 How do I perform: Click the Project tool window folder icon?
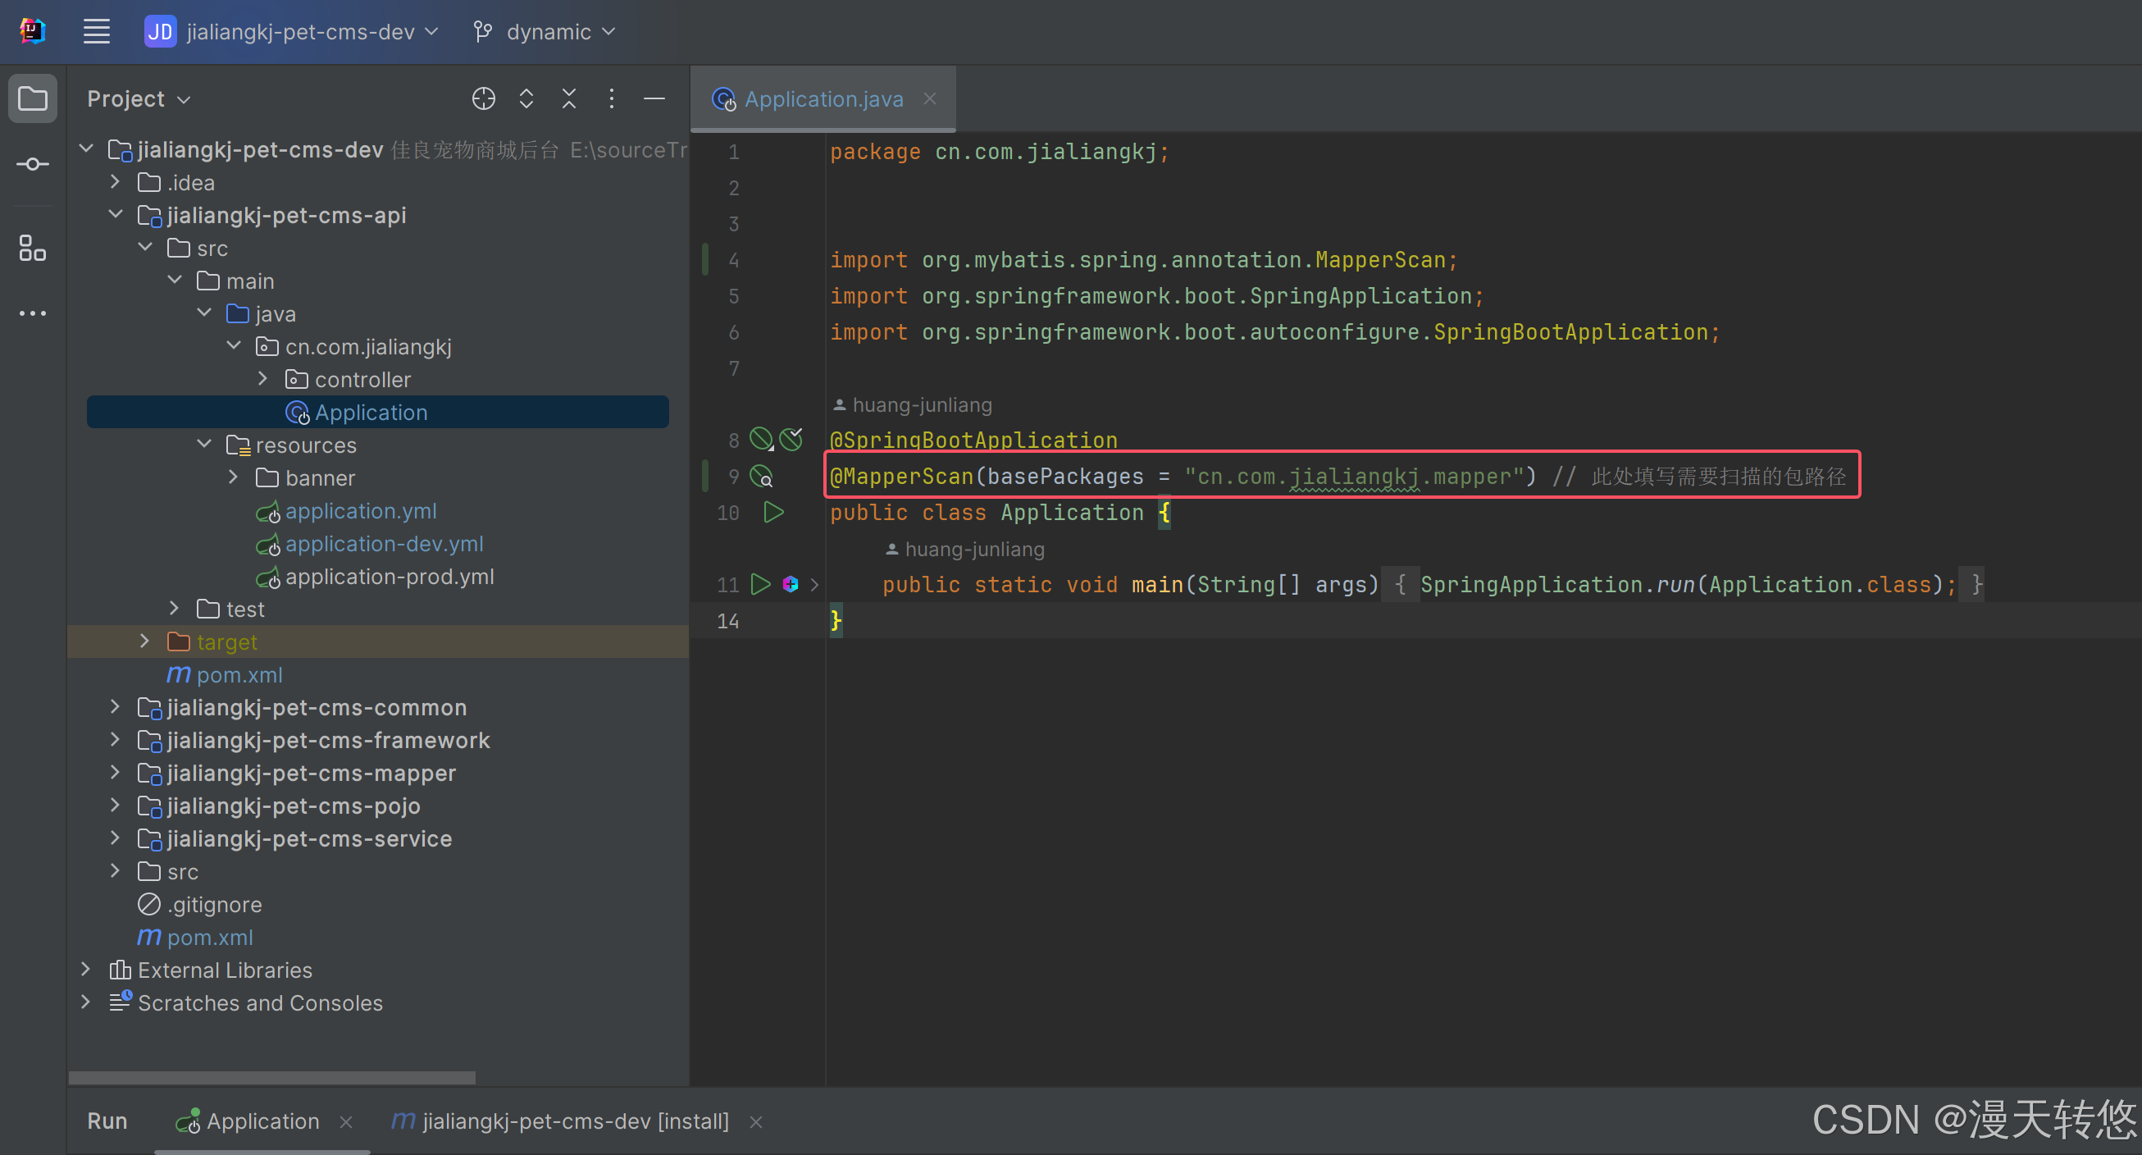coord(33,99)
